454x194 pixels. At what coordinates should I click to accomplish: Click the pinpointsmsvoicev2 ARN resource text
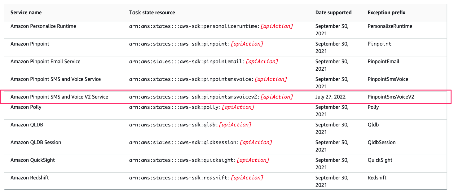[x=211, y=97]
